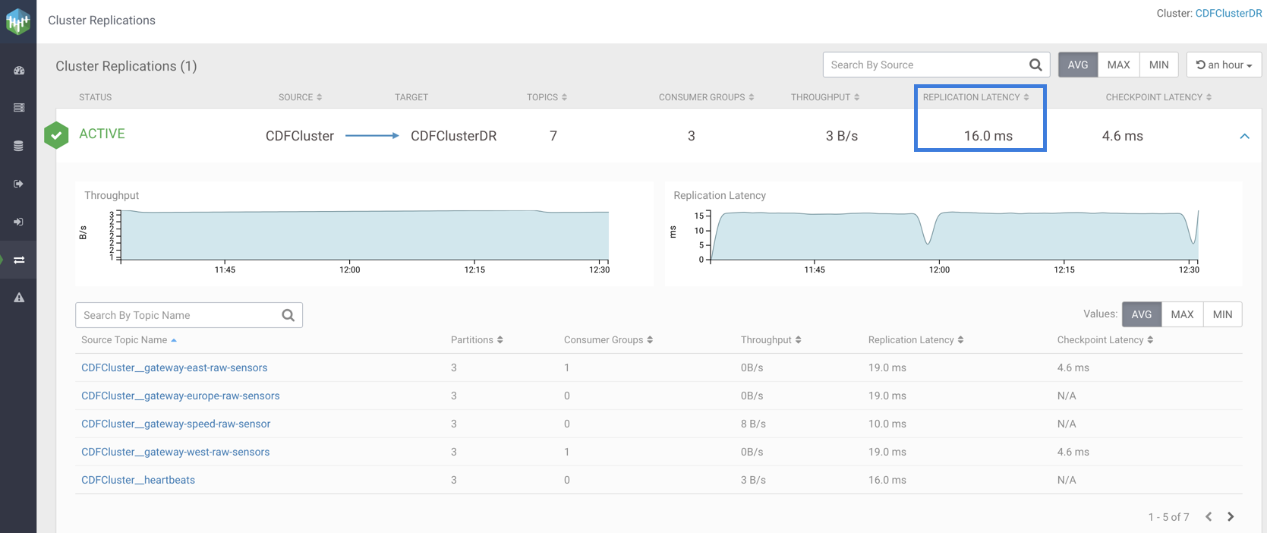
Task: Sort topics by Source Topic Name
Action: 128,340
